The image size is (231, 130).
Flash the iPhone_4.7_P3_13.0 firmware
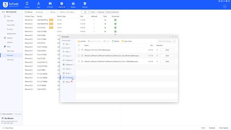[x=167, y=50]
